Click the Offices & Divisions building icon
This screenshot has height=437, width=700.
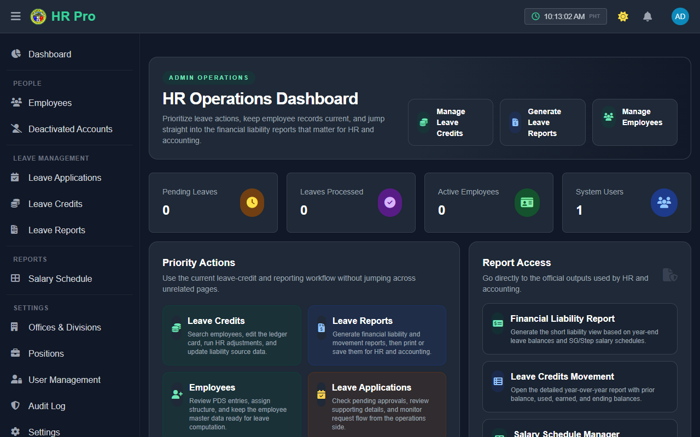point(15,327)
